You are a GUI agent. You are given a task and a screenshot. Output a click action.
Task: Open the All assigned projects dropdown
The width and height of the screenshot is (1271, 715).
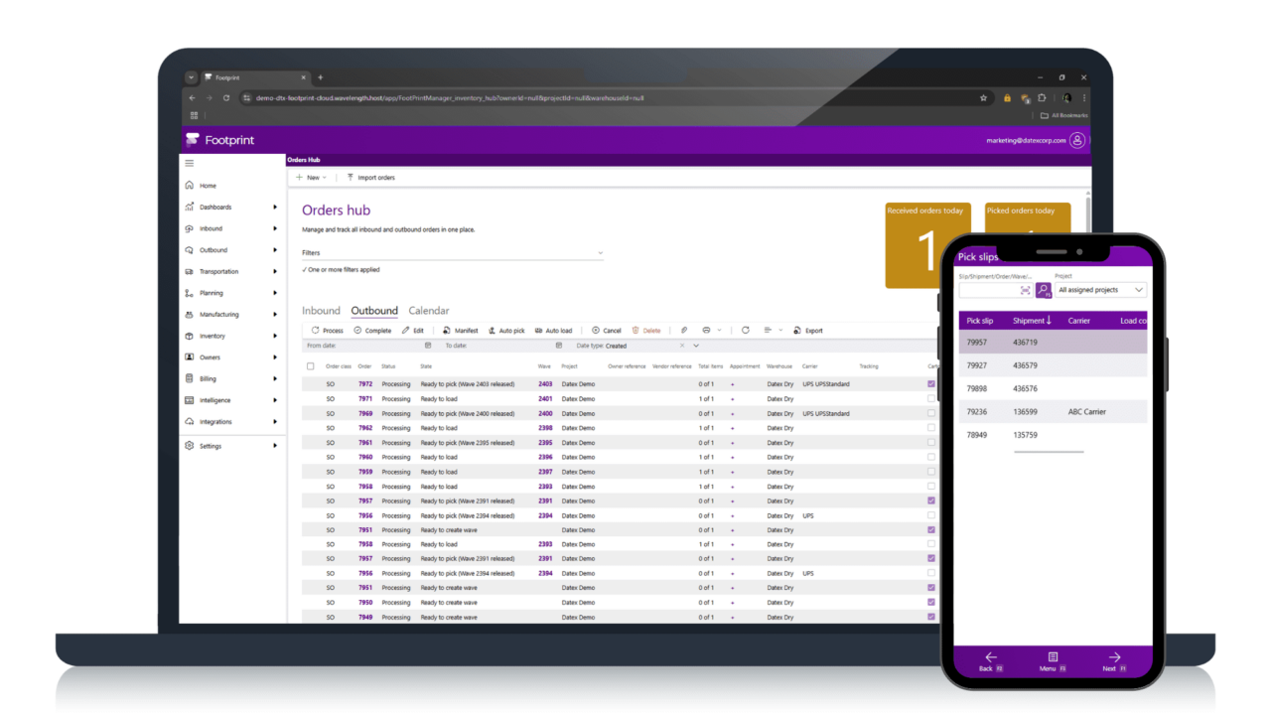click(x=1101, y=290)
